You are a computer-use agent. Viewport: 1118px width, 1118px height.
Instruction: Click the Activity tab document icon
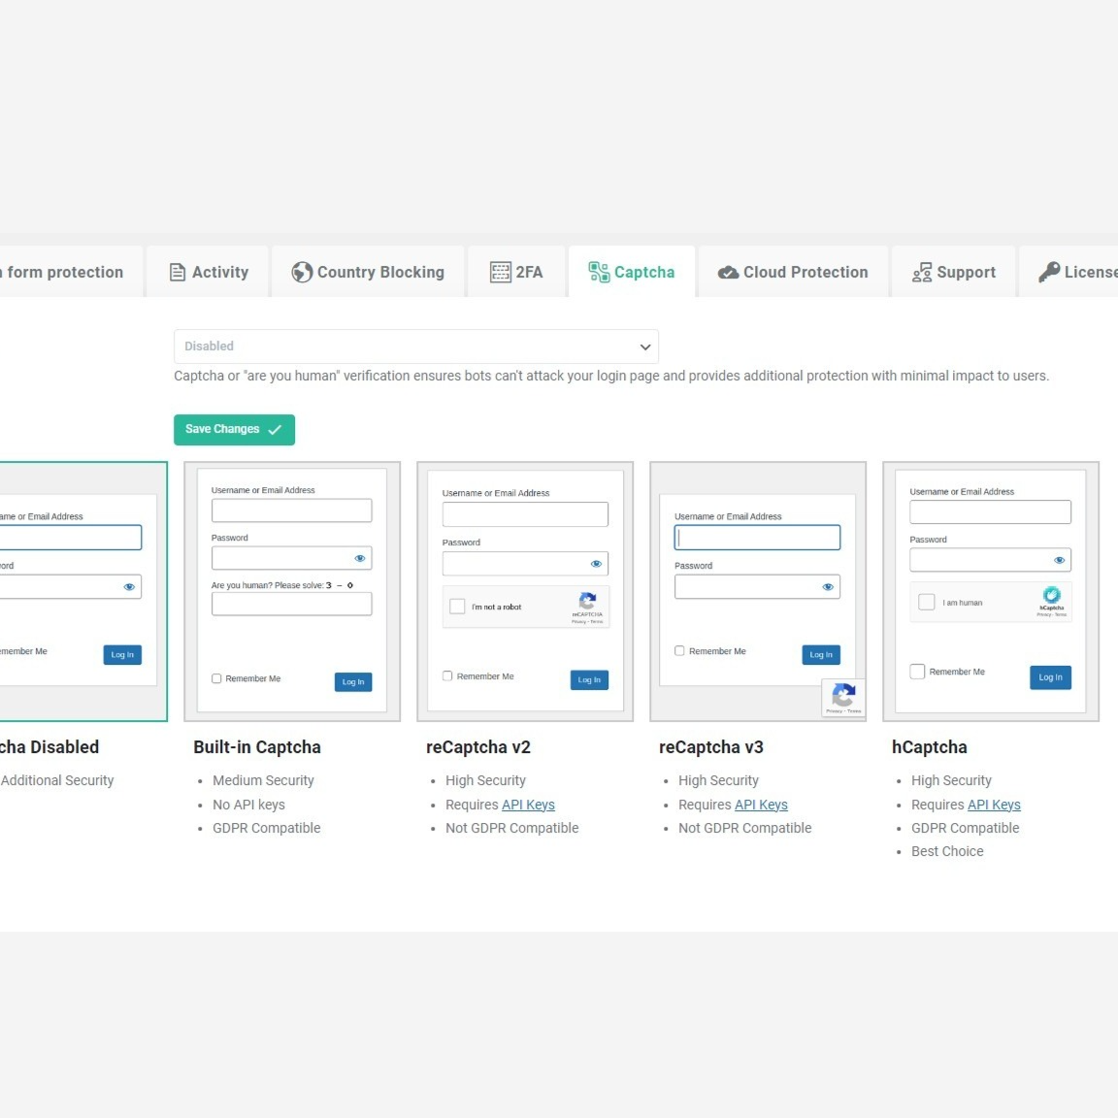178,273
